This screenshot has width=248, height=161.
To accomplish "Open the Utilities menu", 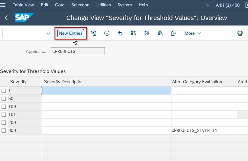I will 103,5.
